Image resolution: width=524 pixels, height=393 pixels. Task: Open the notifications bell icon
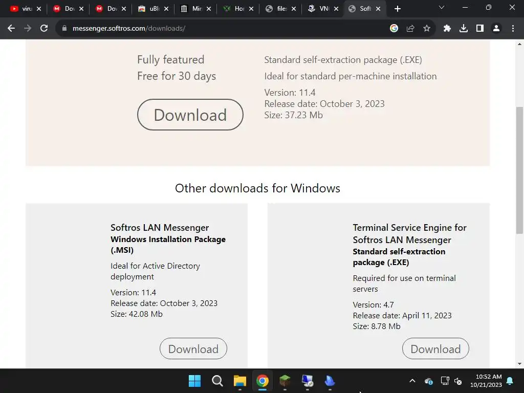pyautogui.click(x=510, y=381)
